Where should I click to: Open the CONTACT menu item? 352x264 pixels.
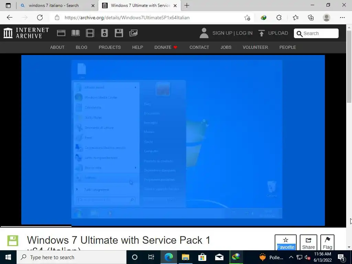[199, 47]
